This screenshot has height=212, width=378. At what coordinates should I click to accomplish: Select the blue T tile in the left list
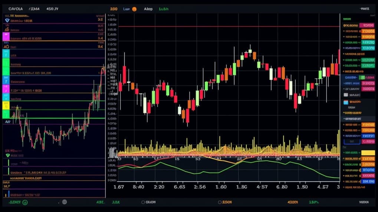click(x=6, y=80)
